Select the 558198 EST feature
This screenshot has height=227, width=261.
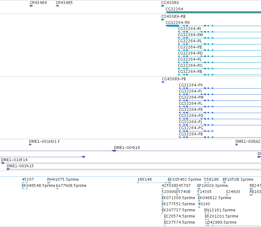[x=206, y=183]
